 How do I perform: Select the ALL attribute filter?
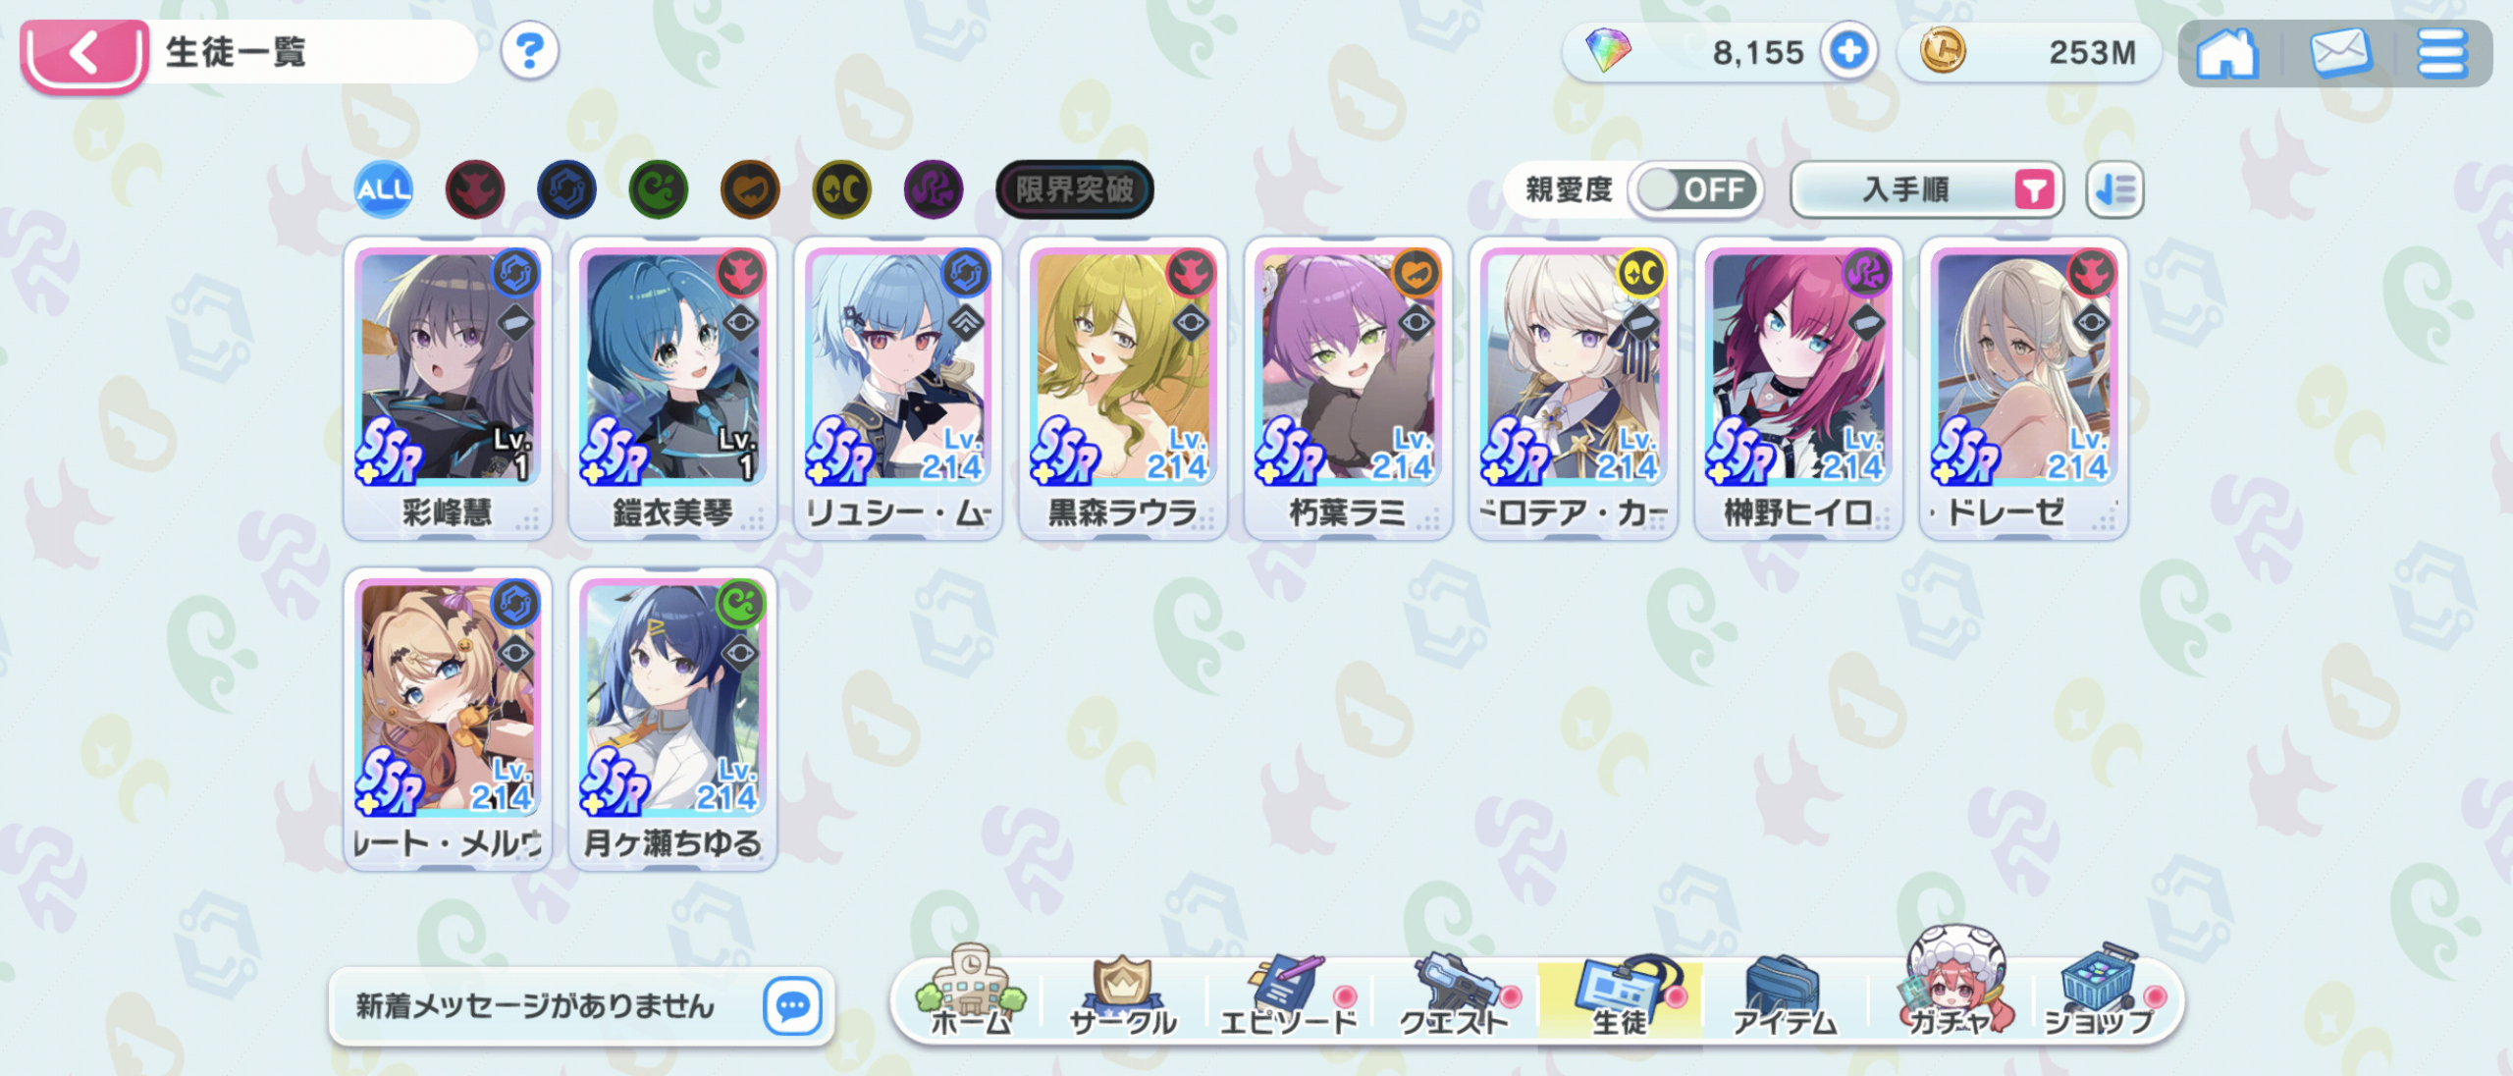(x=383, y=189)
